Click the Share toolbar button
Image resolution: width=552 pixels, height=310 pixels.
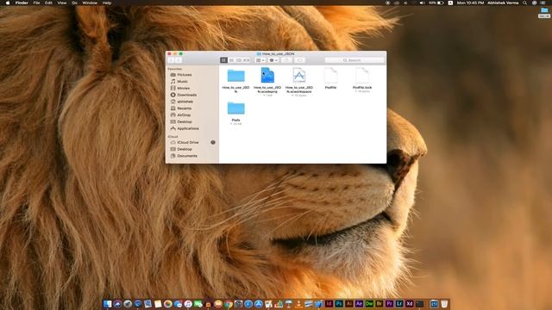click(x=286, y=60)
